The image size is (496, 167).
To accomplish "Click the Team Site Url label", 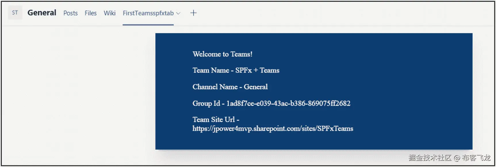I will (x=216, y=119).
